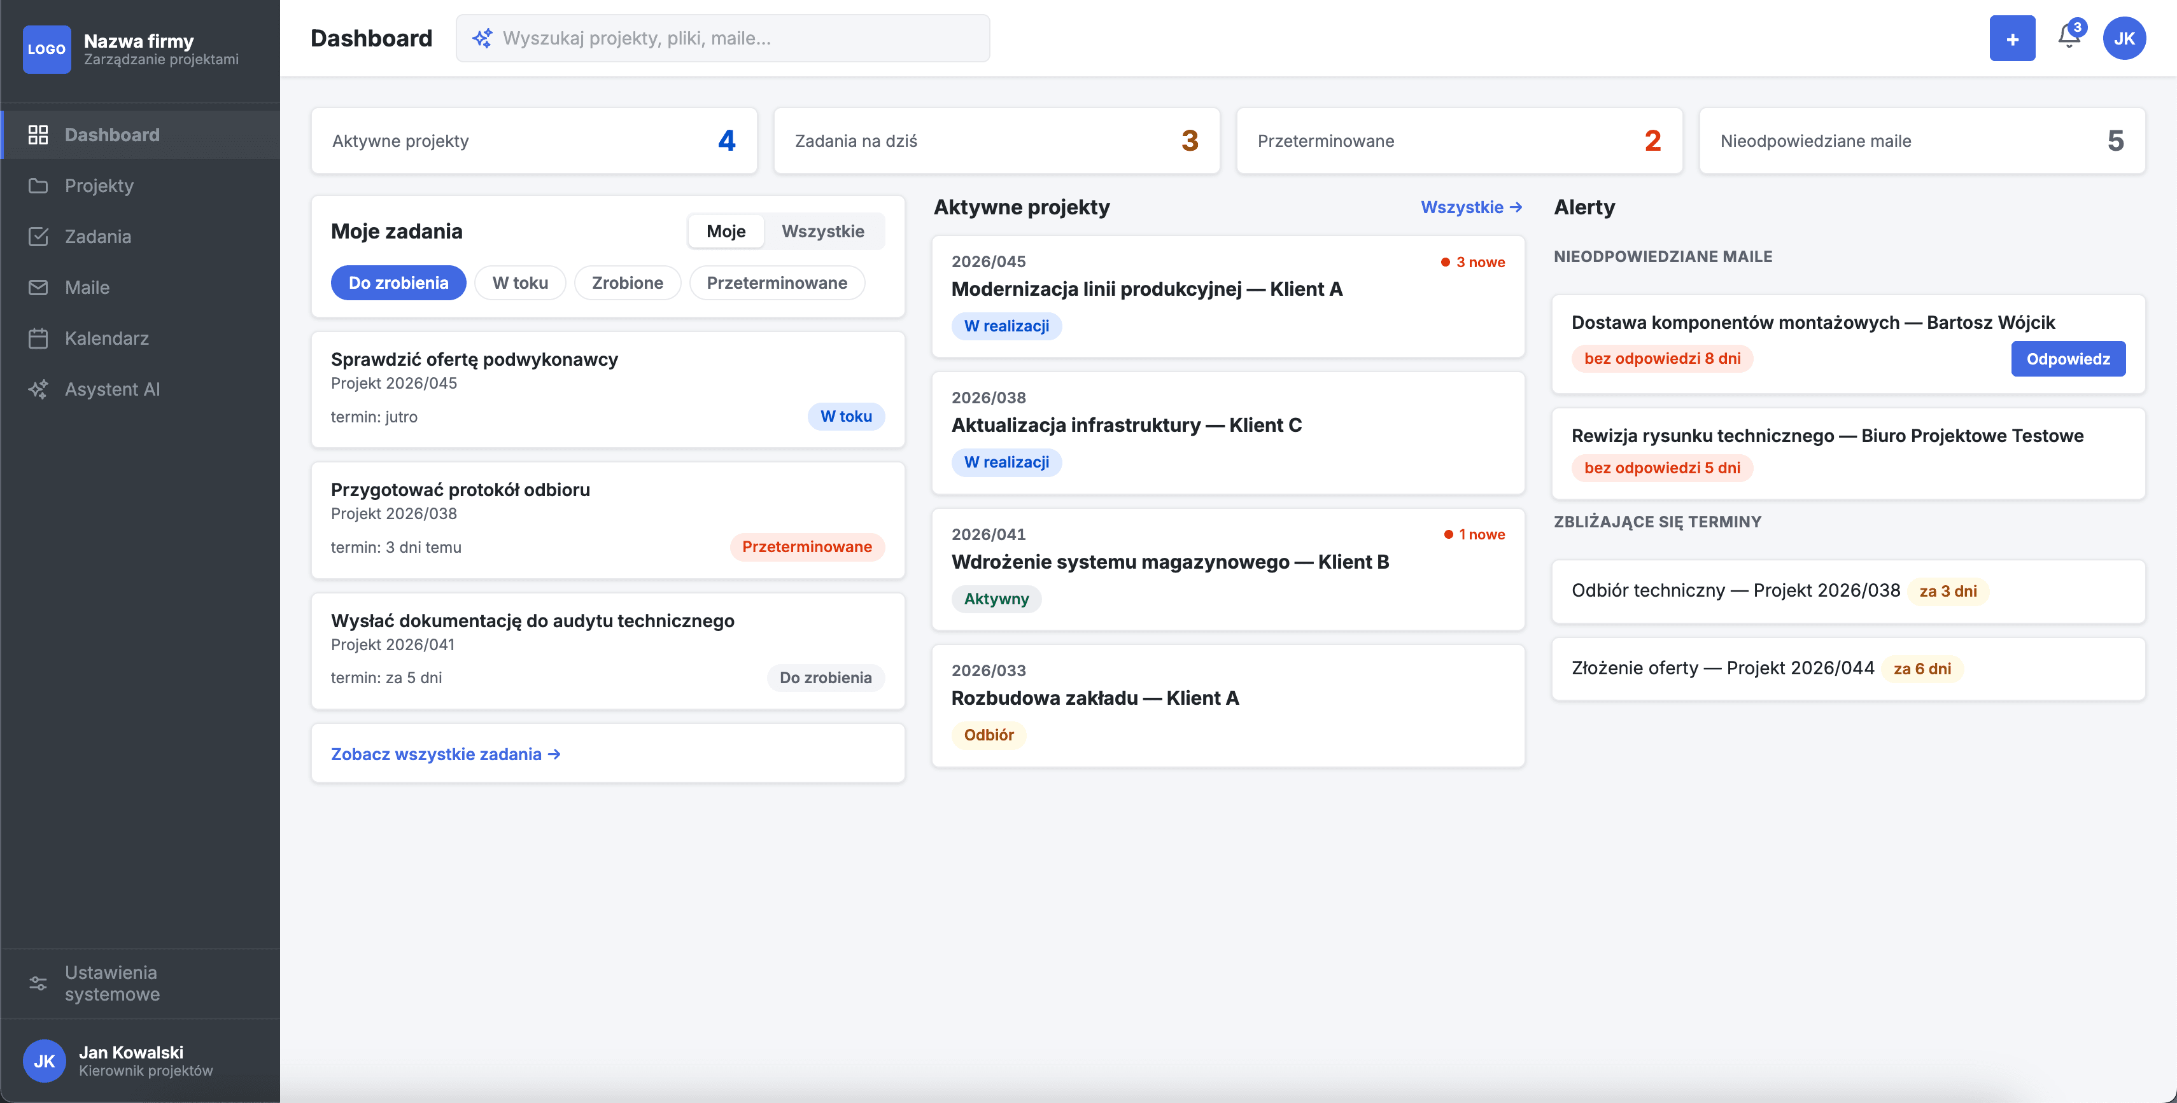Screen dimensions: 2177x1103
Task: Open project Wdrożenie systemu magazynowego
Action: point(1228,569)
